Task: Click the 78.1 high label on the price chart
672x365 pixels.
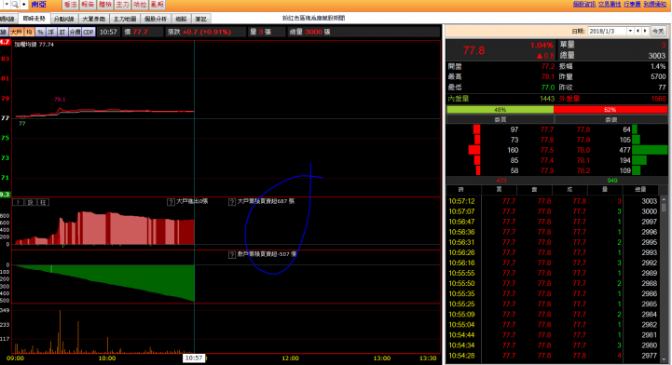Action: [x=60, y=100]
